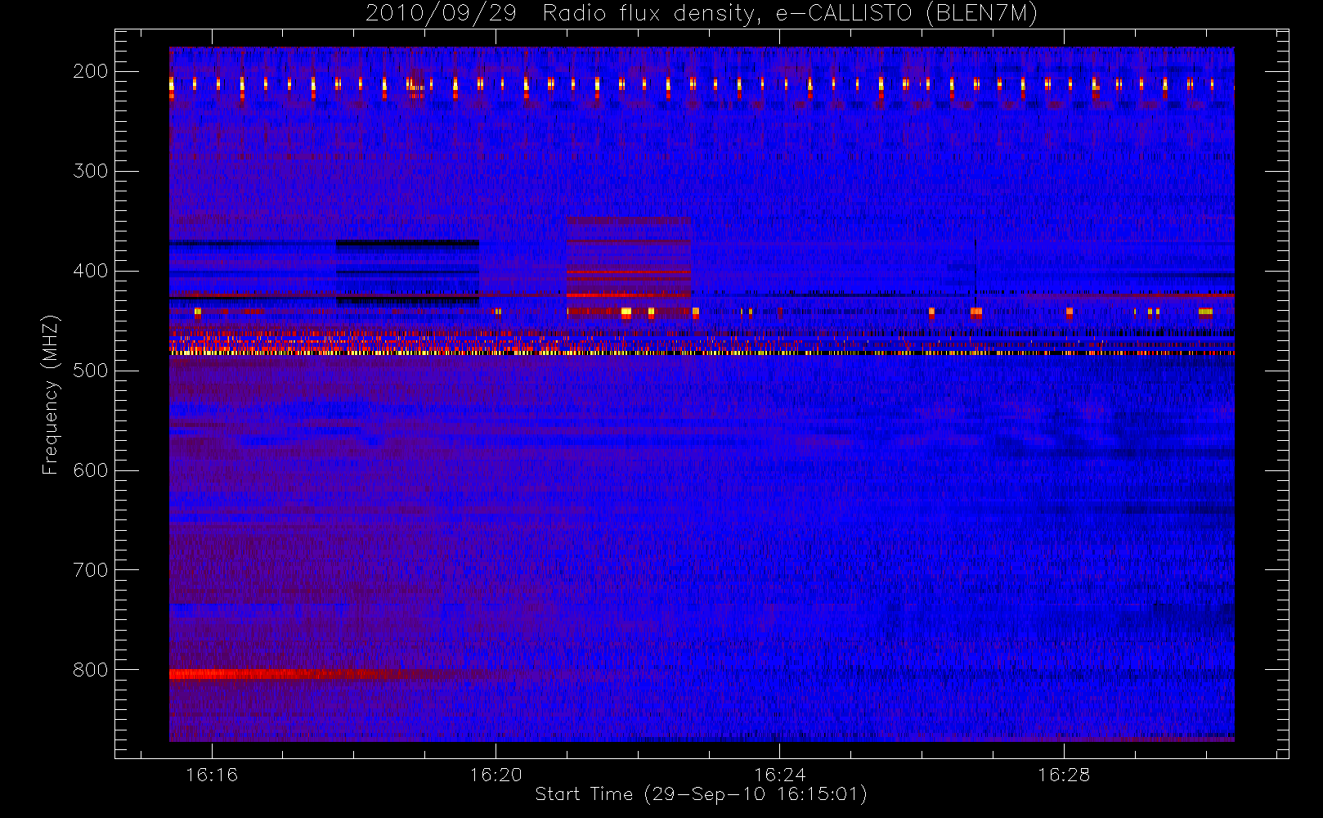Viewport: 1323px width, 818px height.
Task: Click the 800 frequency tick label
Action: tap(91, 670)
